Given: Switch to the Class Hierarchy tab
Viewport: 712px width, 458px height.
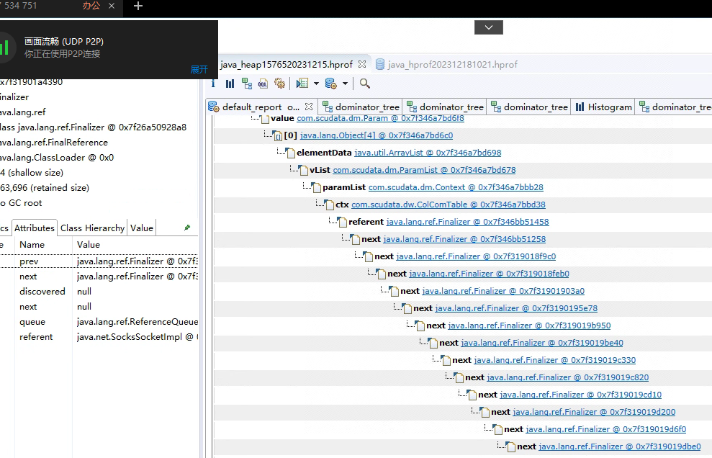Looking at the screenshot, I should pyautogui.click(x=92, y=228).
